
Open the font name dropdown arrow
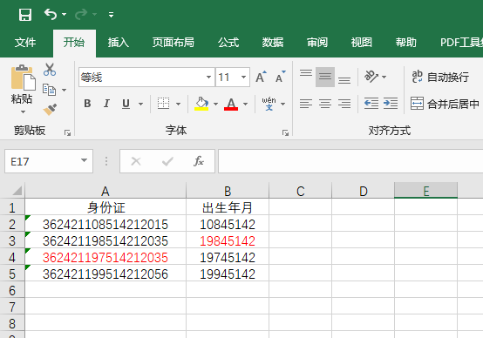tap(208, 77)
